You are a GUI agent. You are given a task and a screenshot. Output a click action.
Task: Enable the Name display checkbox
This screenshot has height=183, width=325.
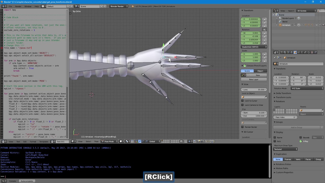point(275,138)
